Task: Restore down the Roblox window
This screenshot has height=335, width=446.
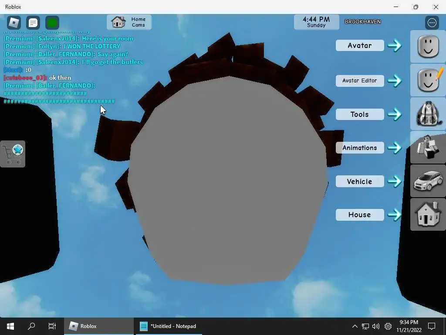Action: tap(416, 7)
